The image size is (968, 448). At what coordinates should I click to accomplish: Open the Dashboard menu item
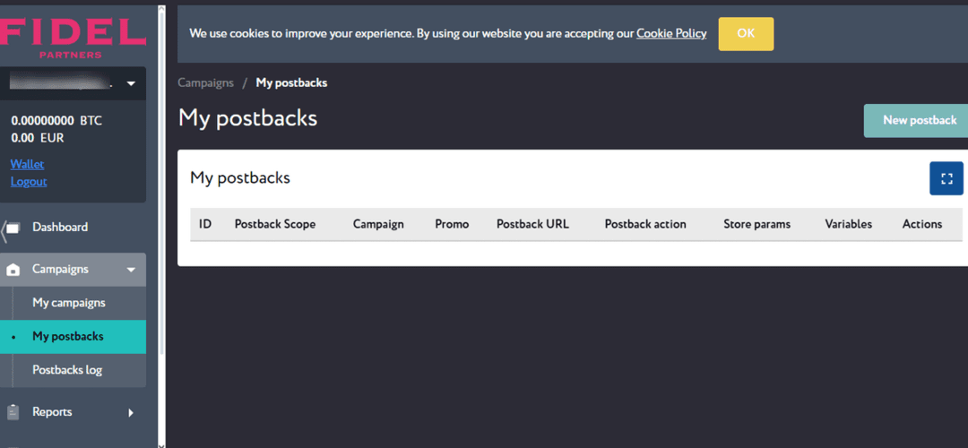point(60,228)
